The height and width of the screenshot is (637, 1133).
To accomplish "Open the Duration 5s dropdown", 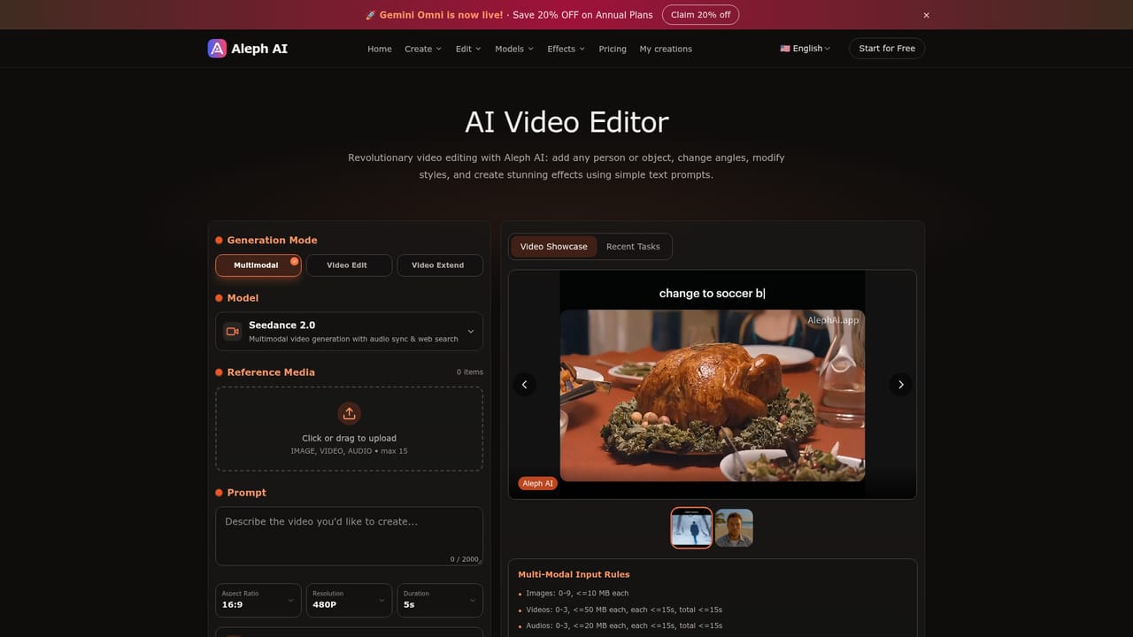I will (440, 600).
